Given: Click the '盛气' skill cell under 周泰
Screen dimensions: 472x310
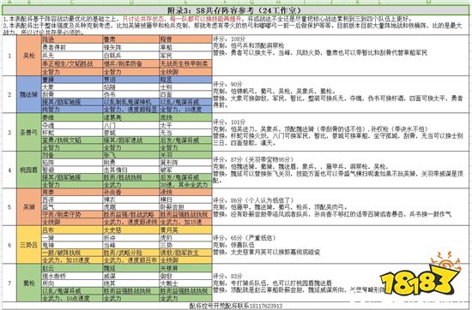Looking at the screenshot, I should pyautogui.click(x=71, y=207).
